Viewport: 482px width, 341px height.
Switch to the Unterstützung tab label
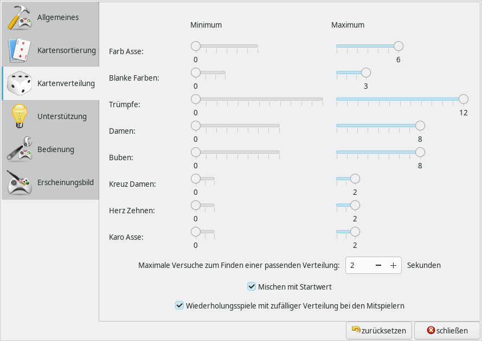(x=62, y=116)
